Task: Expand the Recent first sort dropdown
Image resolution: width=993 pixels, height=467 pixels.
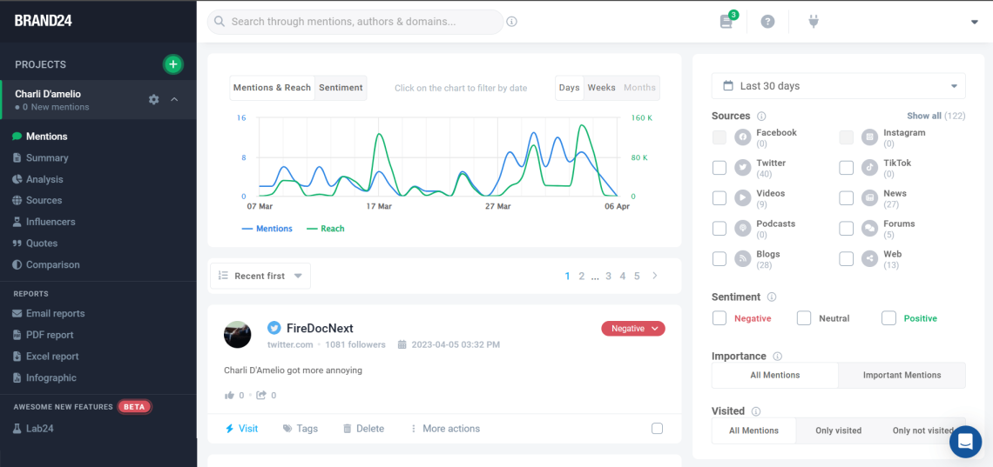Action: (x=260, y=276)
